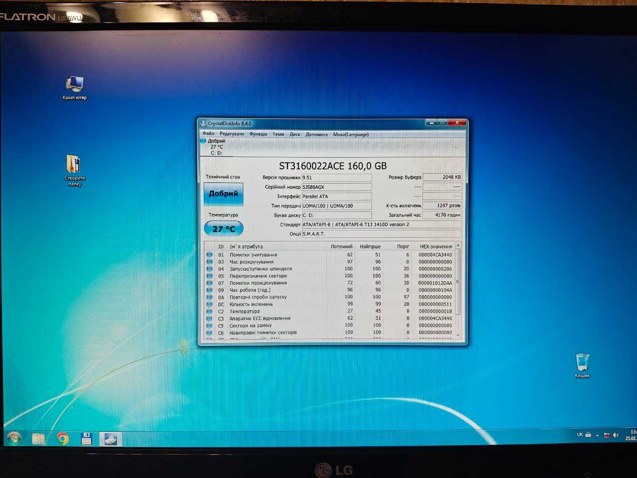Viewport: 637px width, 478px height.
Task: Select the Кошик recycle bin icon
Action: click(x=582, y=366)
